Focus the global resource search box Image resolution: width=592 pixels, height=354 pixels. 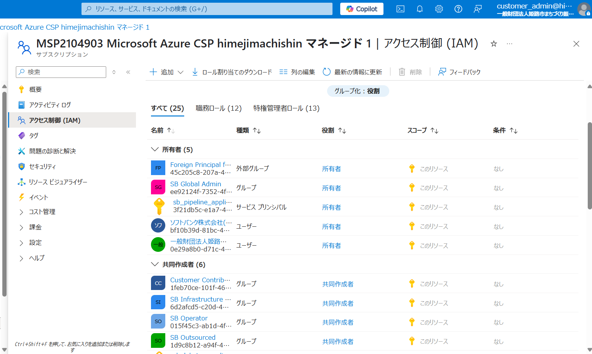(x=207, y=9)
